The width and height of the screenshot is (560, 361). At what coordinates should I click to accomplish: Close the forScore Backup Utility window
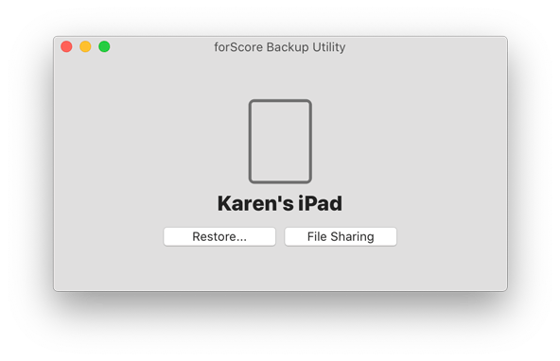[66, 46]
